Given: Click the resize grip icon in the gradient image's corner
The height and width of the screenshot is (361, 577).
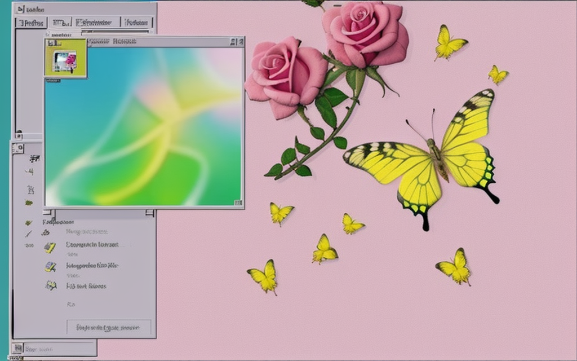Looking at the screenshot, I should pyautogui.click(x=238, y=202).
